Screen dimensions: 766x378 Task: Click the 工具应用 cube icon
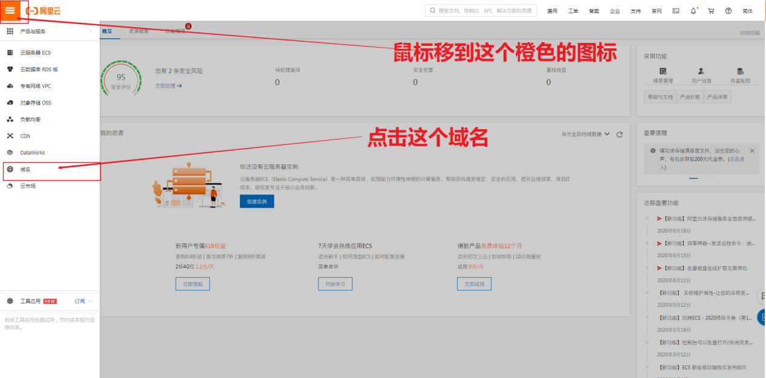pos(10,301)
